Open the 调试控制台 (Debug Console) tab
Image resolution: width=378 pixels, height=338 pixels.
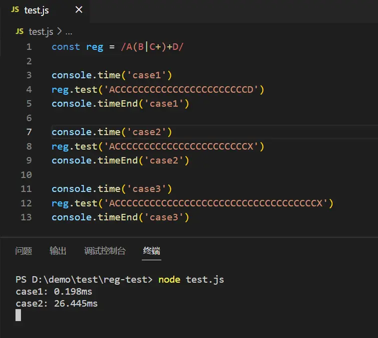105,251
